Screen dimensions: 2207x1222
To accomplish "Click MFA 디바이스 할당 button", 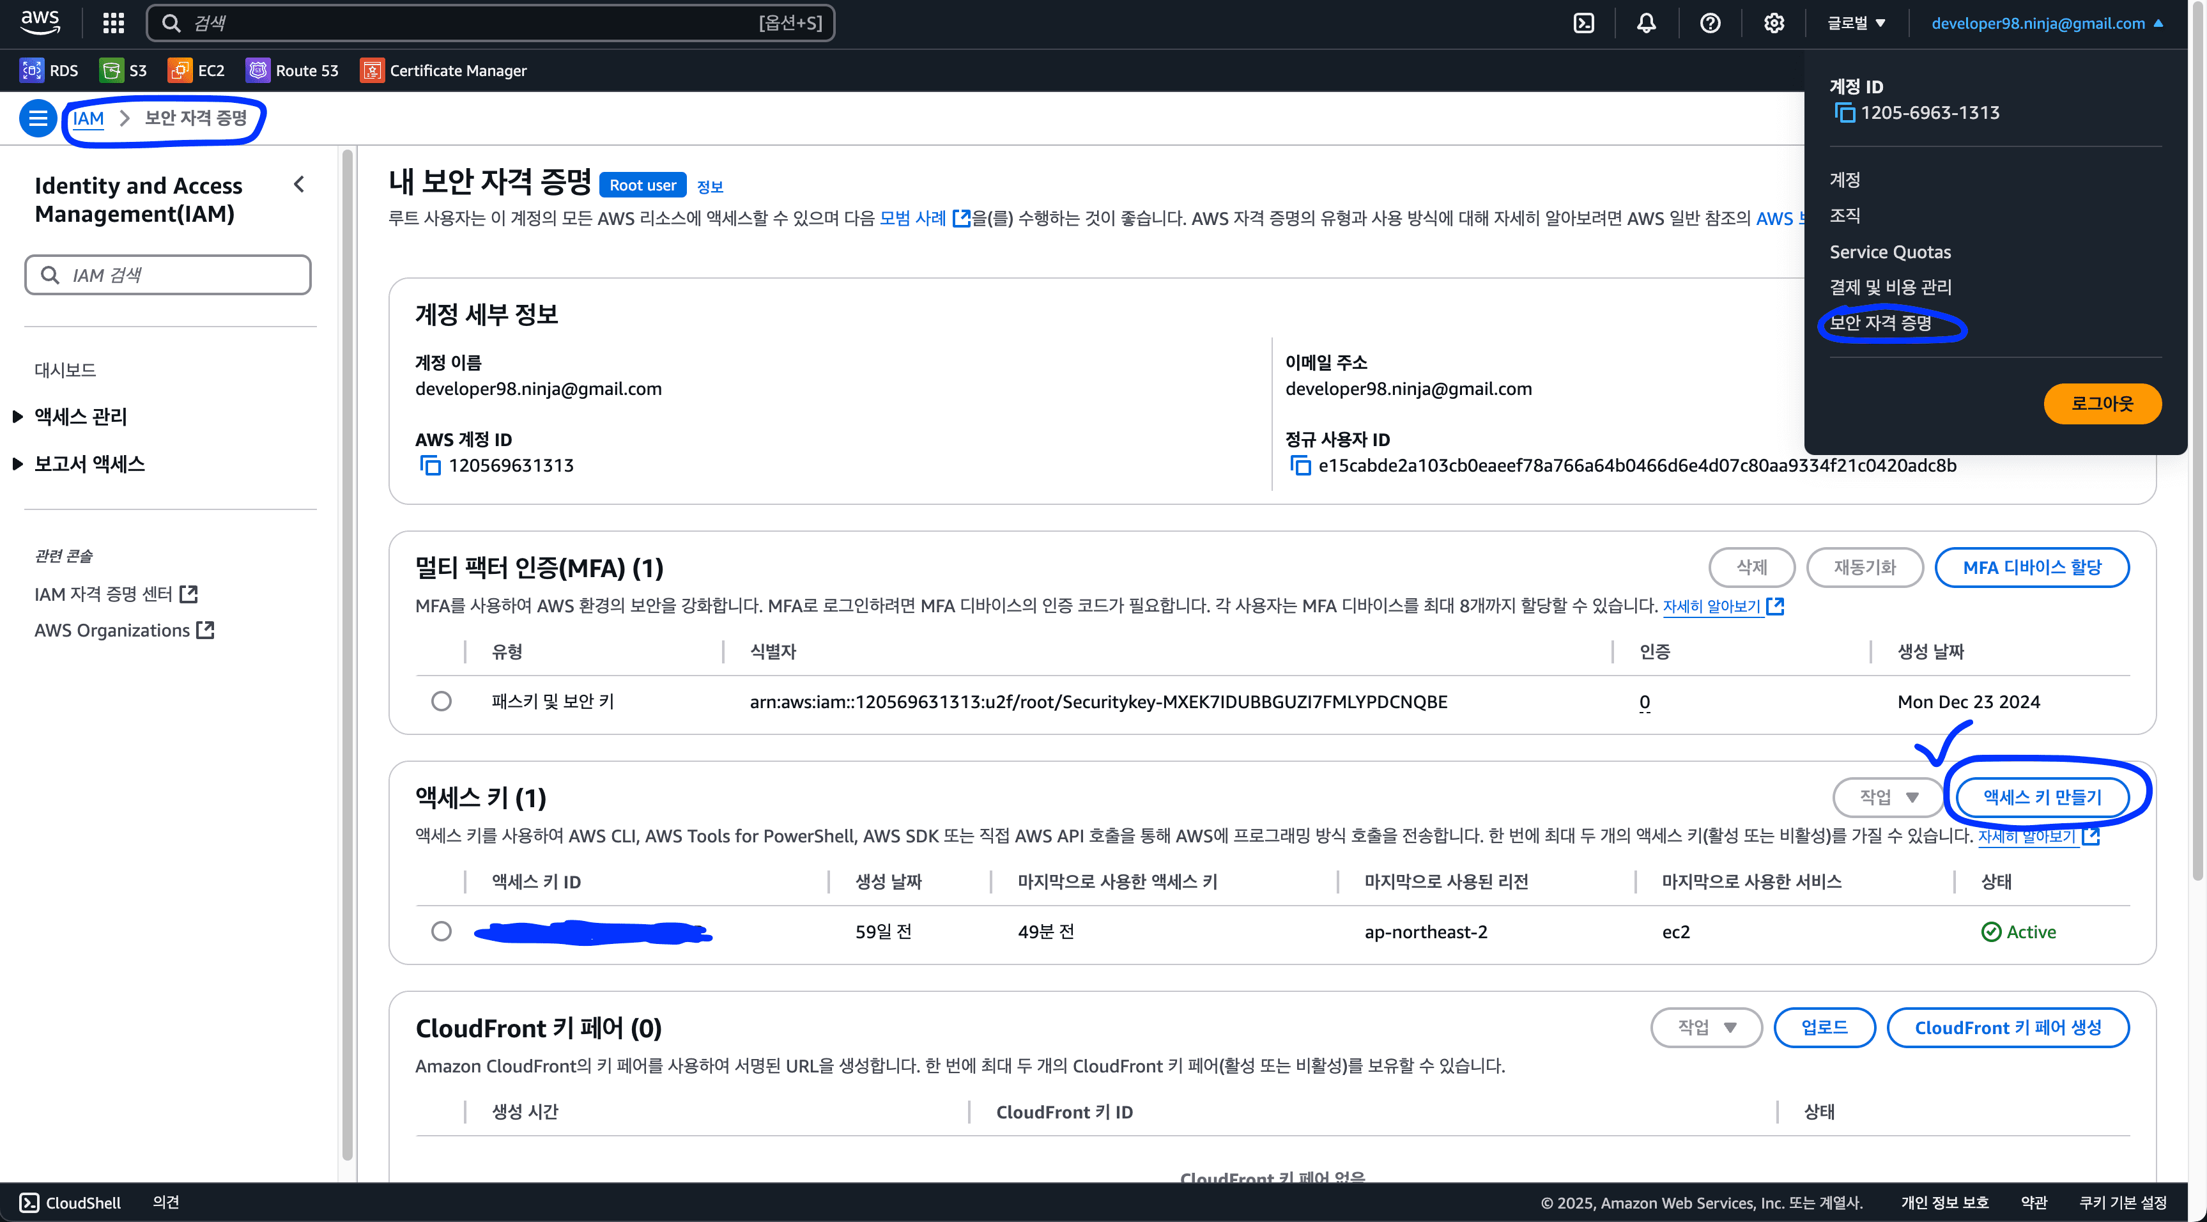I will (x=2031, y=566).
